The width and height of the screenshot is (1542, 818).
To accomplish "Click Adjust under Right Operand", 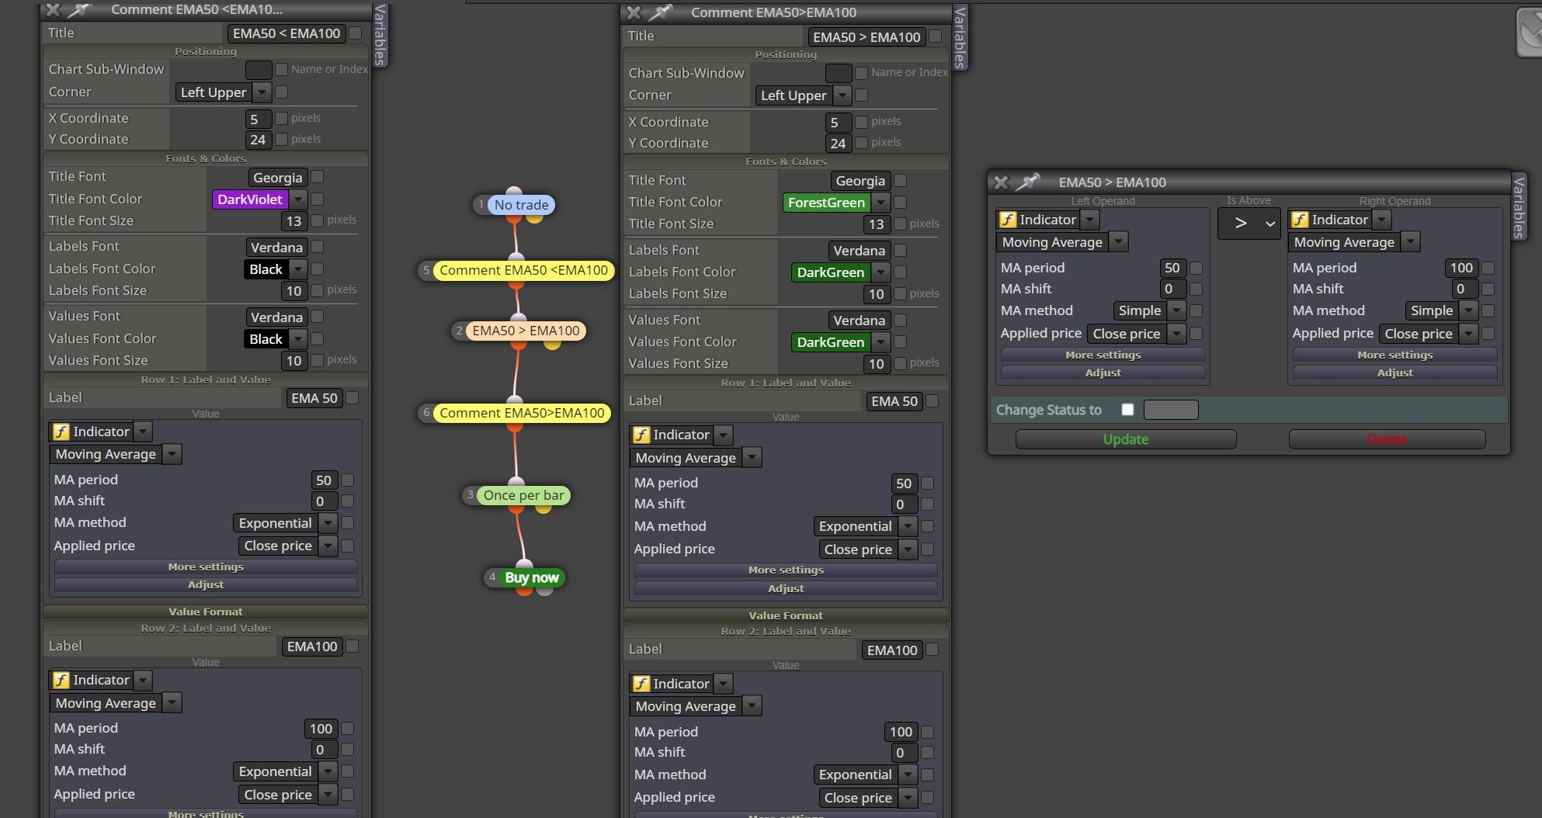I will click(x=1394, y=373).
